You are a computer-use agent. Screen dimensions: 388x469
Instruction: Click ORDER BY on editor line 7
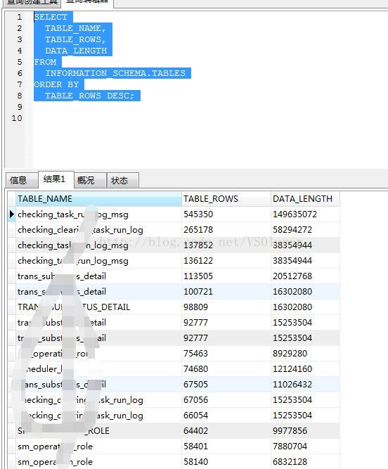(56, 84)
